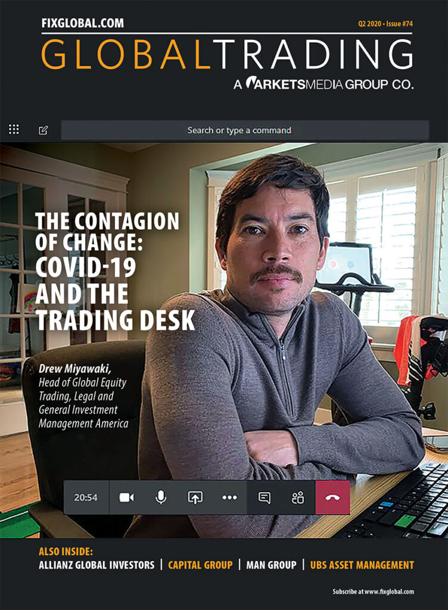
Task: Click the ALSO INSIDE: label
Action: point(66,551)
